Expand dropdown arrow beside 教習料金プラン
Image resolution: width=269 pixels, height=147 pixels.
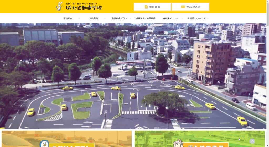click(x=130, y=19)
